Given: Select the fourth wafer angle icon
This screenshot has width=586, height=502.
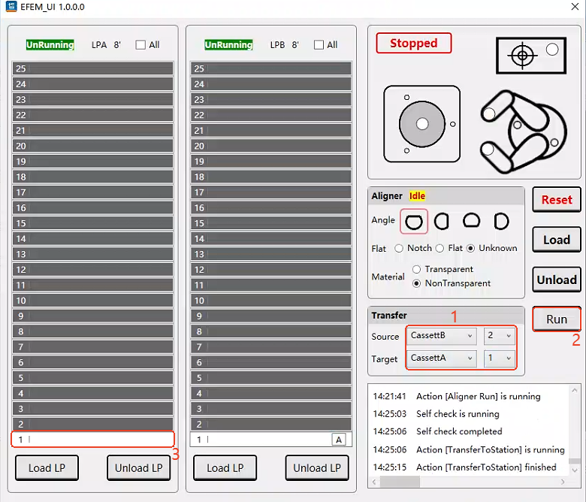Looking at the screenshot, I should pos(501,221).
